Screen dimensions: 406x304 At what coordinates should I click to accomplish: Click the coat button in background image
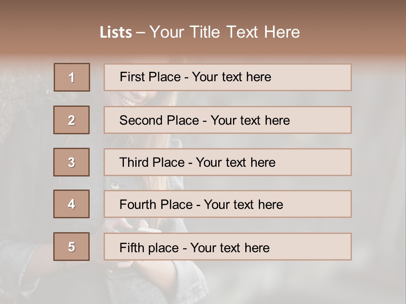tap(114, 185)
